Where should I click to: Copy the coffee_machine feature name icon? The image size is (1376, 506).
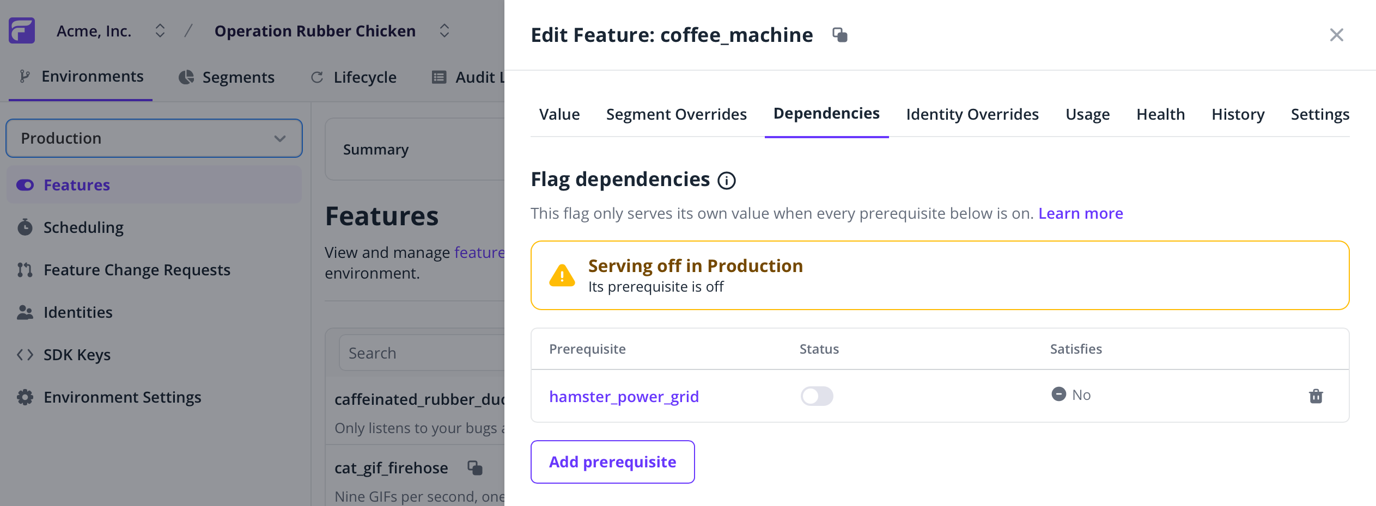840,35
